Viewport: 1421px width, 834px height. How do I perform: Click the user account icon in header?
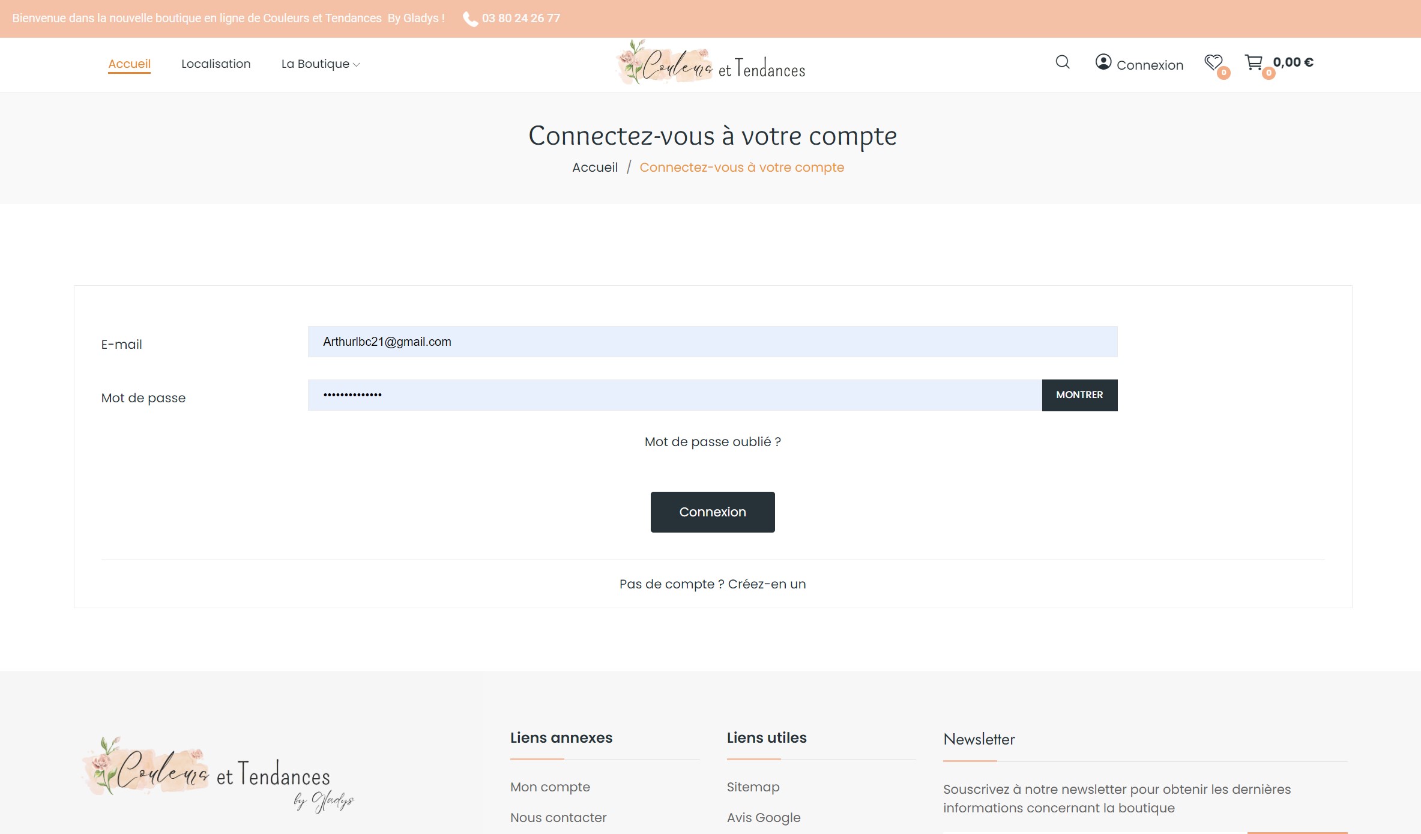click(x=1103, y=62)
